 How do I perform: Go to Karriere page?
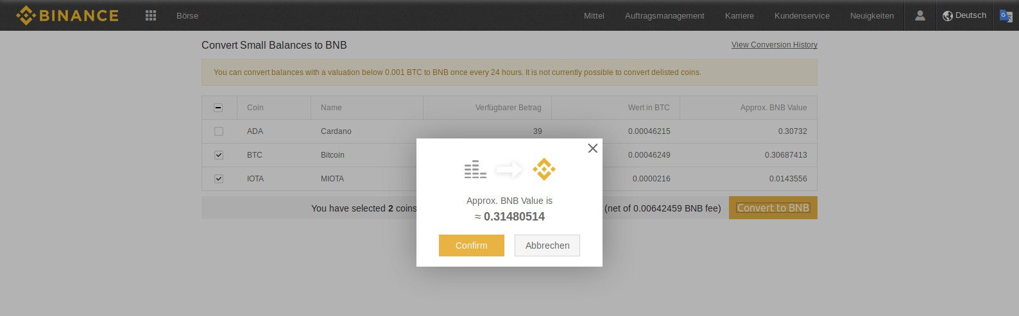(x=739, y=15)
